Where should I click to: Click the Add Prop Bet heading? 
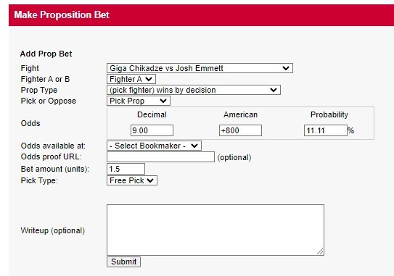tap(46, 54)
